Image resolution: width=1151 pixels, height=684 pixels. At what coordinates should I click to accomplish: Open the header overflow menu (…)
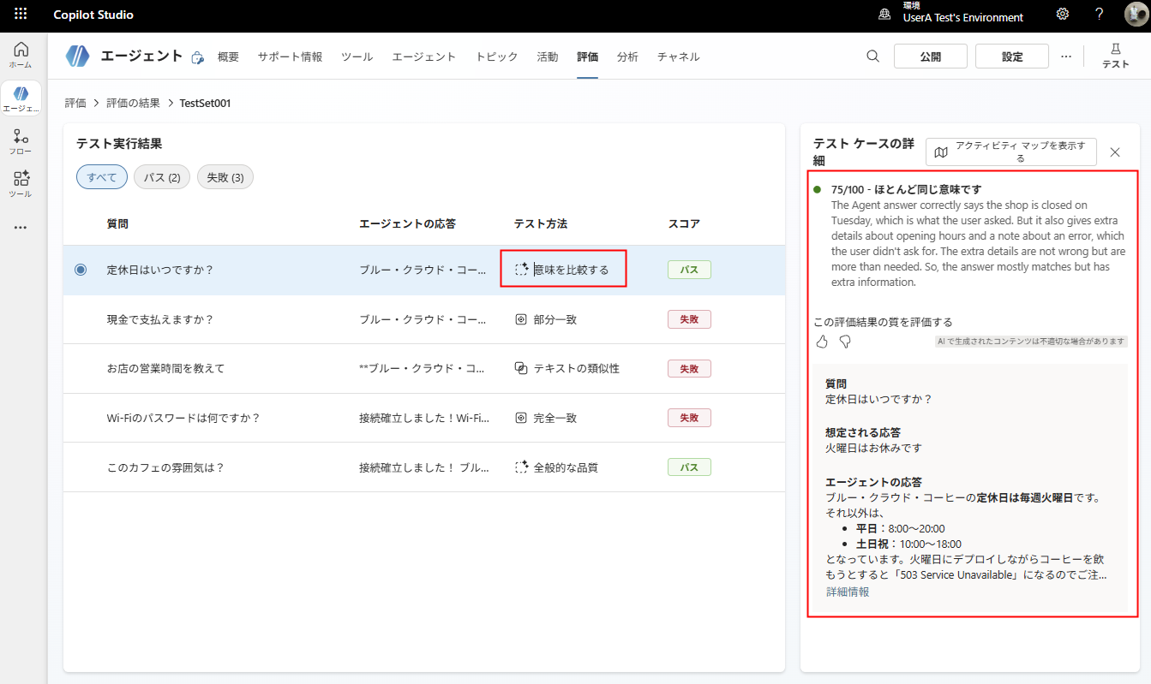coord(1066,57)
